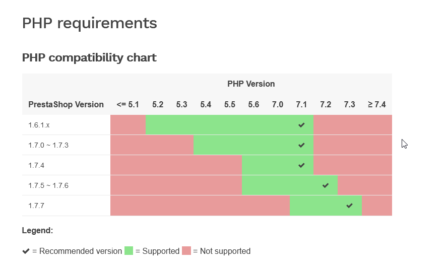Click the PrestaShop Version column header
The height and width of the screenshot is (269, 447).
pyautogui.click(x=66, y=105)
